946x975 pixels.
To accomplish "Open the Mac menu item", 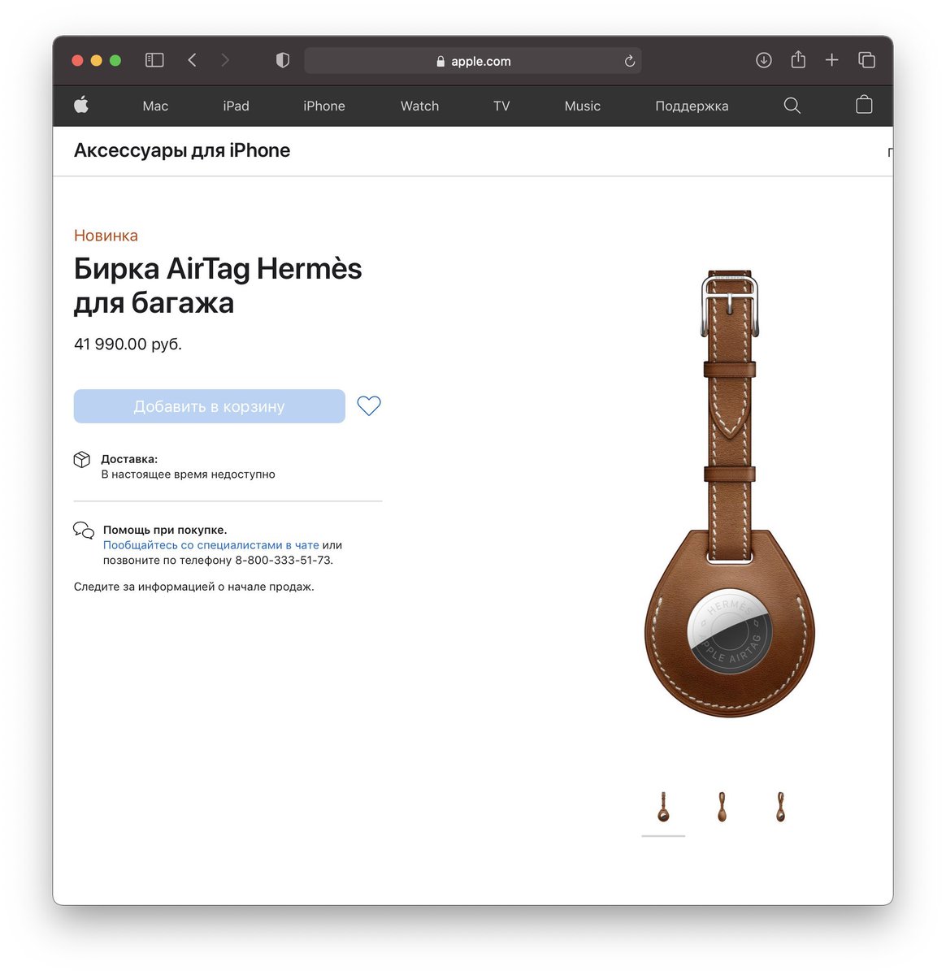I will [155, 106].
